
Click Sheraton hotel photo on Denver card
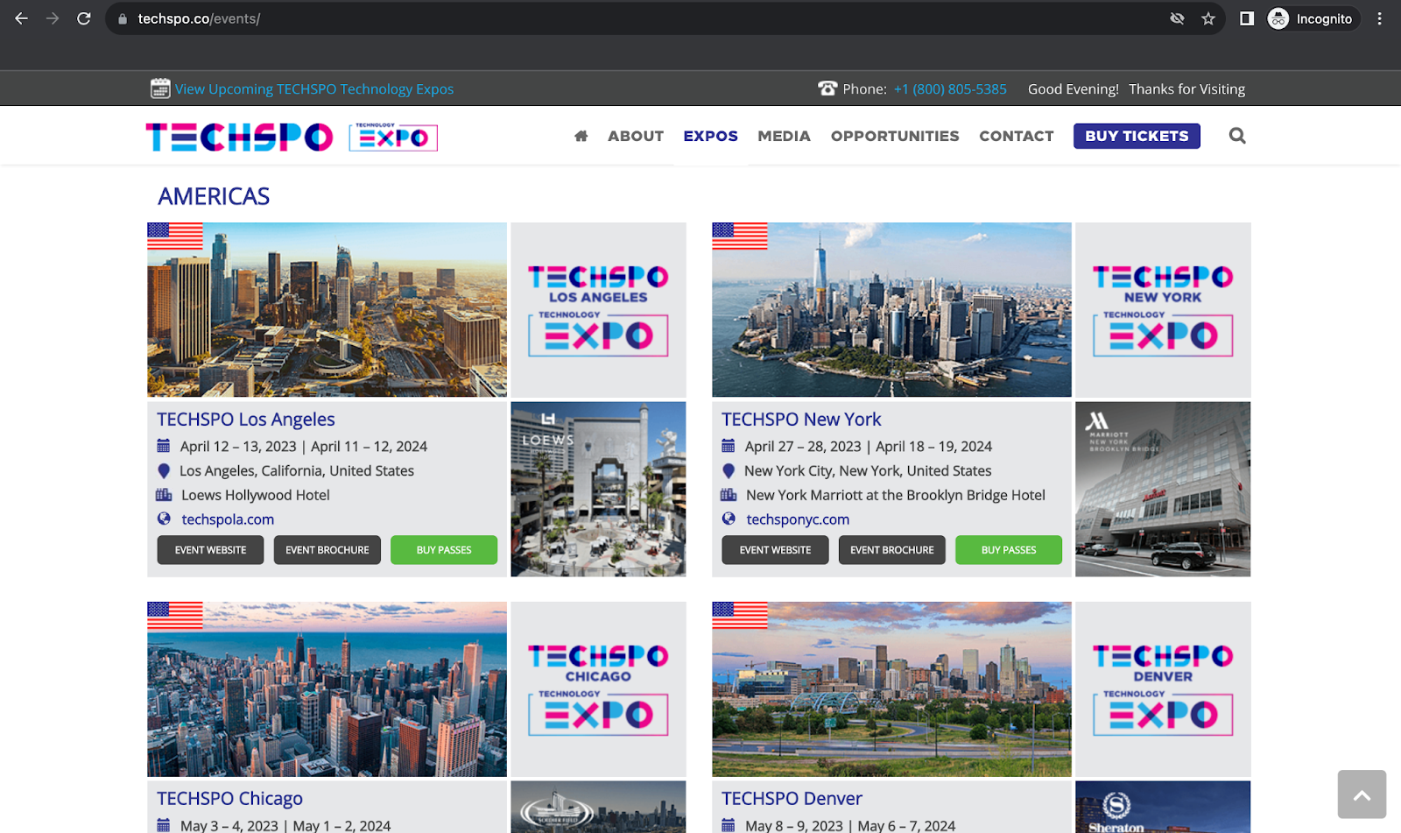[1163, 807]
